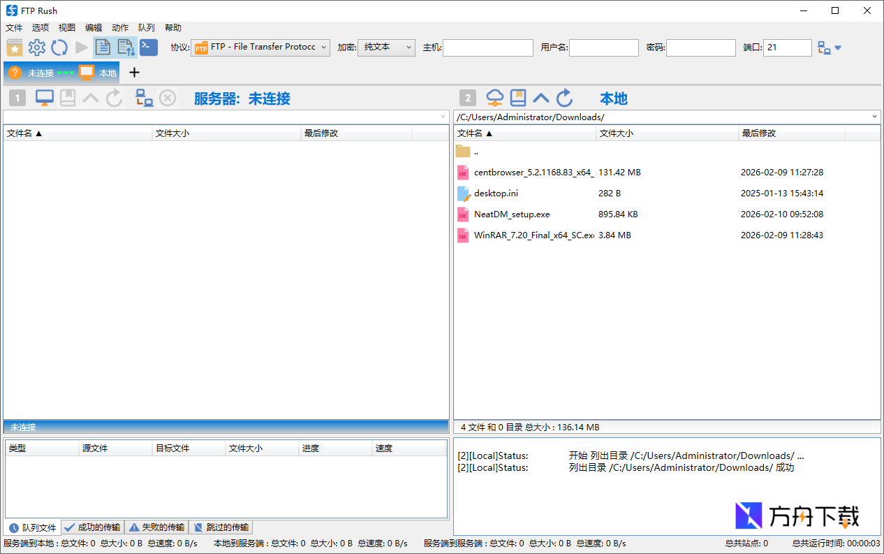This screenshot has width=884, height=554.
Task: Select the 失败的传输 tab
Action: [156, 527]
